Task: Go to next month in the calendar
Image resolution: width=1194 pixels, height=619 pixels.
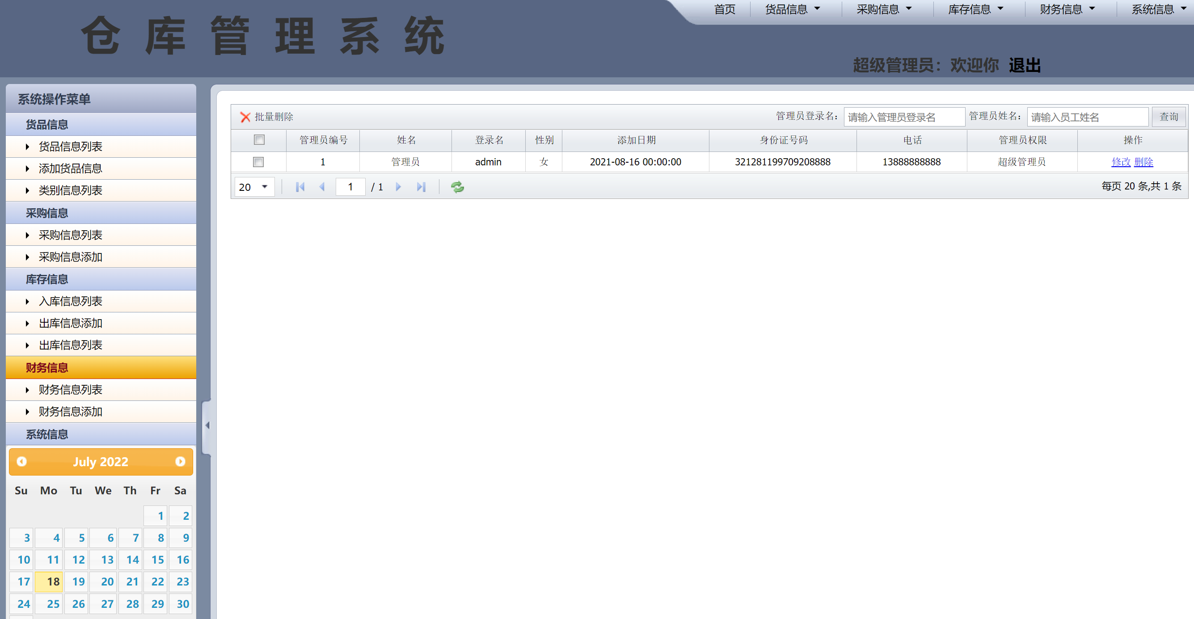Action: point(180,462)
